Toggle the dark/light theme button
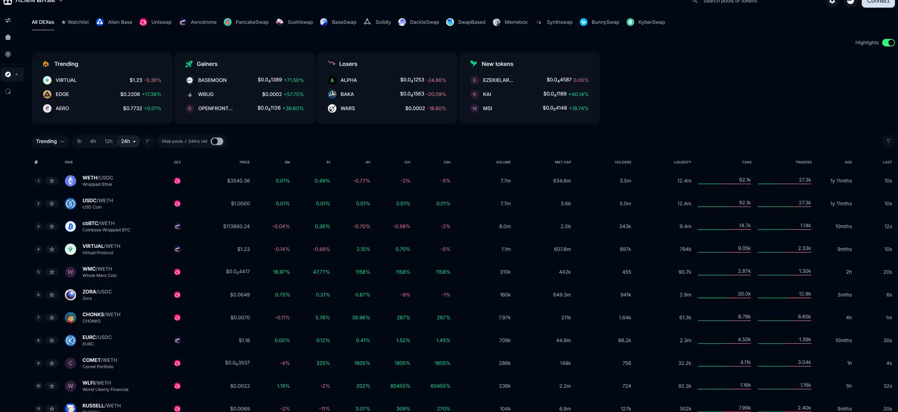Viewport: 898px width, 412px height. (x=850, y=2)
